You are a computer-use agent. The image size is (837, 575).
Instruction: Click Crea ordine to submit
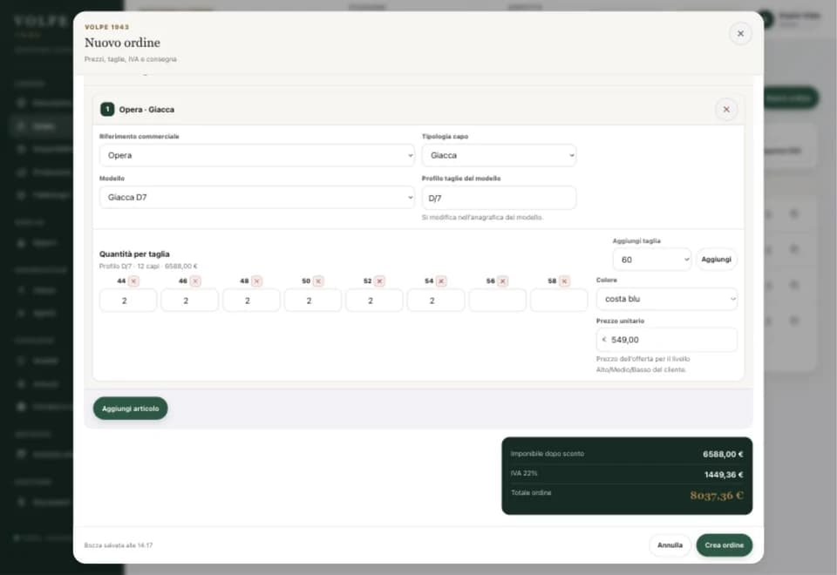pos(724,545)
